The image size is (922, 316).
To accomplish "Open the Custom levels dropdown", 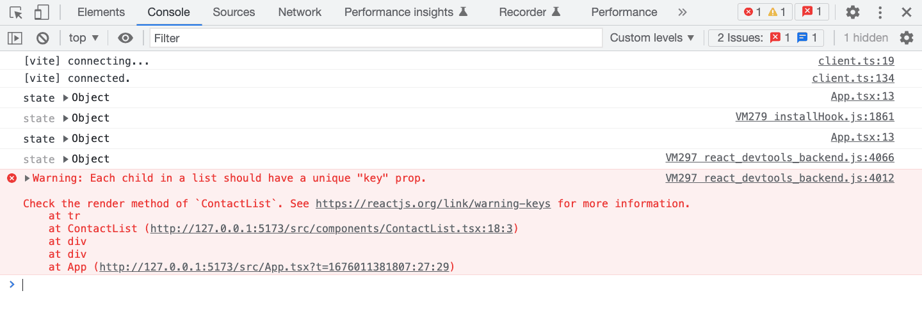I will (652, 38).
